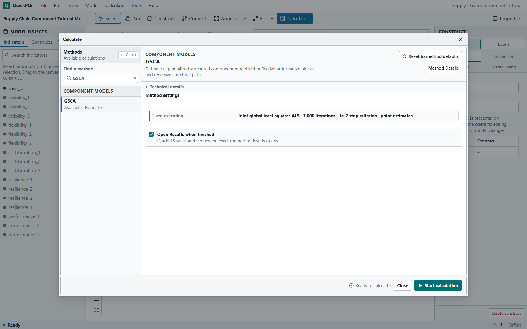Switch to the Constructs tab
This screenshot has height=329, width=527.
42,42
